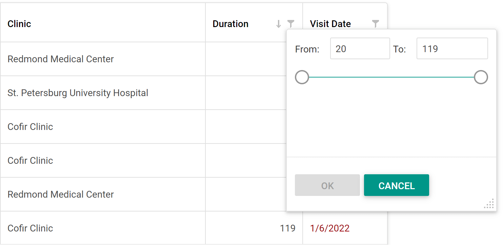Click the 1/6/2022 visit date cell

coord(330,228)
